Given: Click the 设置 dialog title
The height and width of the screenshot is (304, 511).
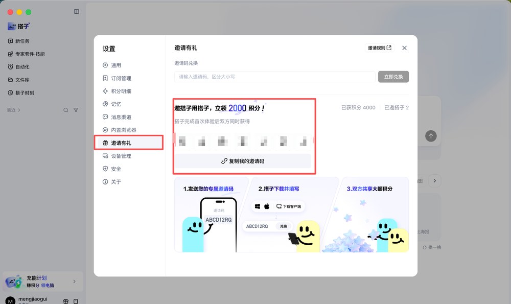Looking at the screenshot, I should (x=109, y=49).
